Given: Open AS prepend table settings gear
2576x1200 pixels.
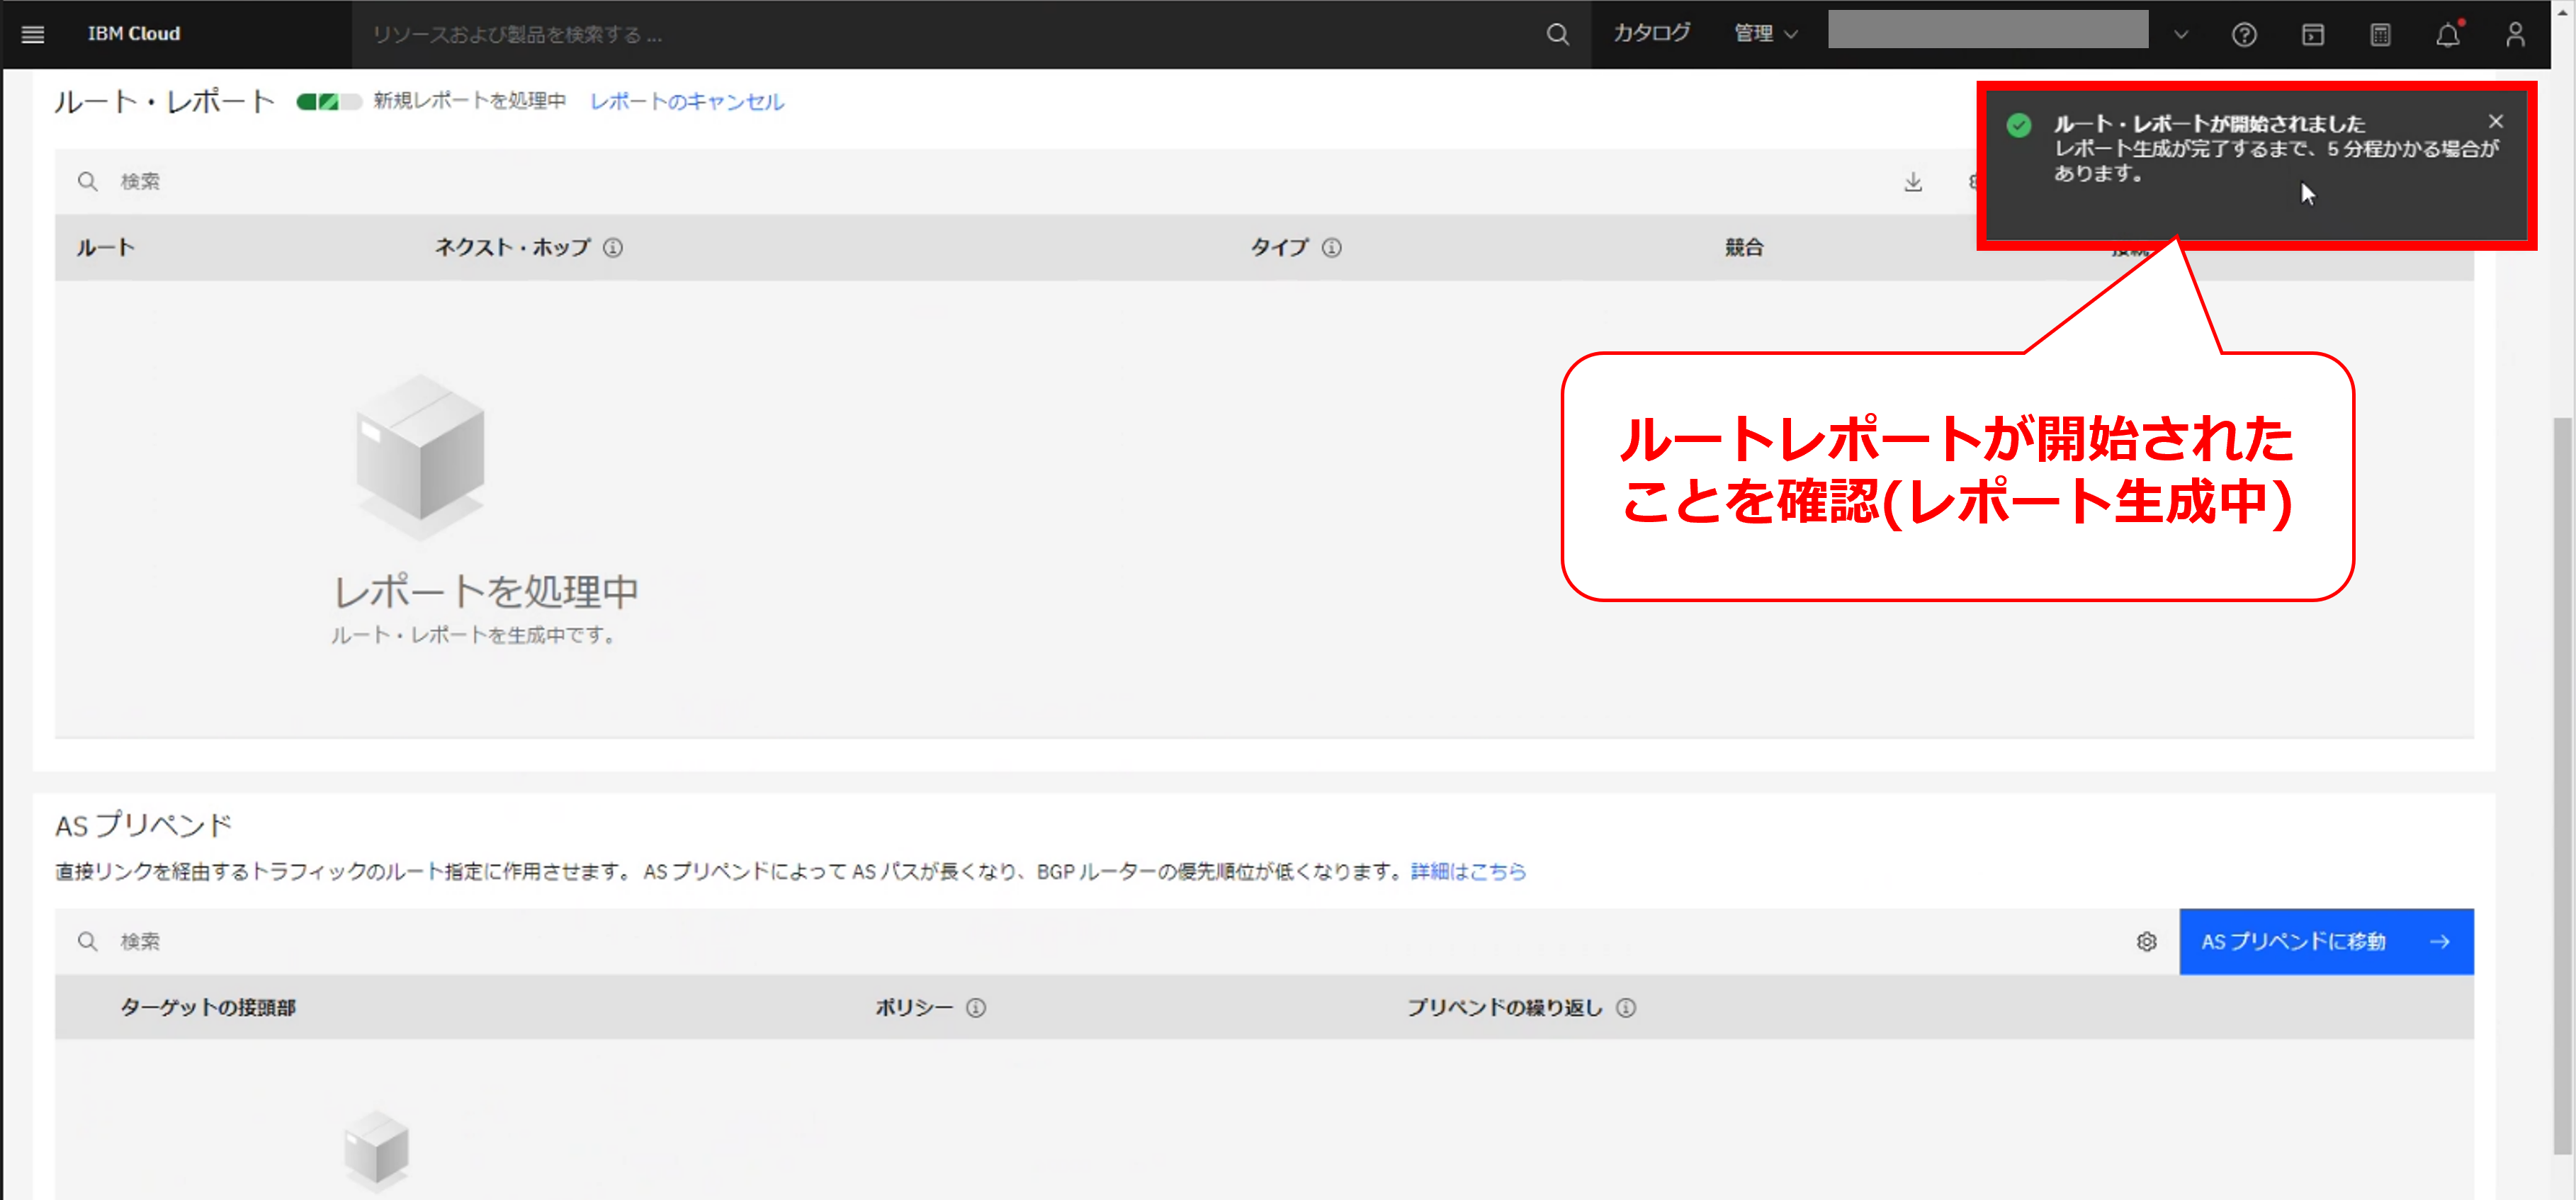Looking at the screenshot, I should pos(2146,941).
